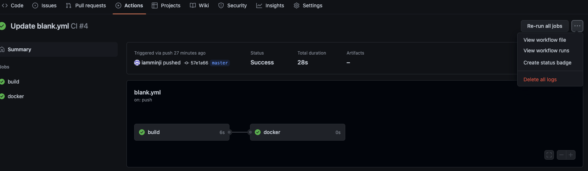Click the home icon beside Summary

2,49
